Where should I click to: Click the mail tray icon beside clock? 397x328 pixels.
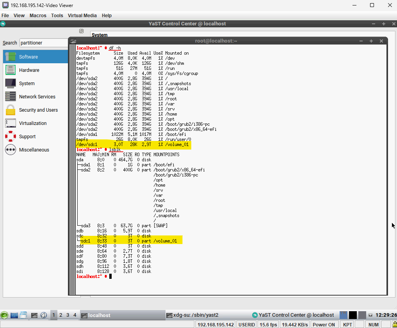coord(370,315)
